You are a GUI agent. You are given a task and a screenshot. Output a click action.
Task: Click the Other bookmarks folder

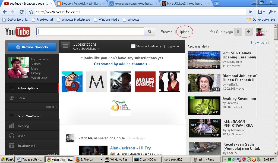261,20
